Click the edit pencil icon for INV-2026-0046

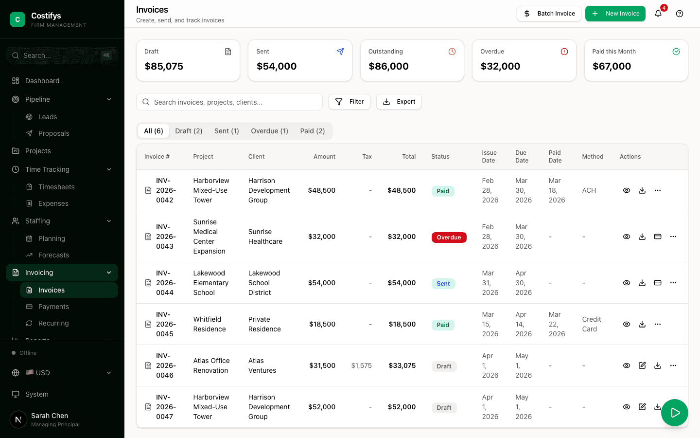pyautogui.click(x=642, y=365)
